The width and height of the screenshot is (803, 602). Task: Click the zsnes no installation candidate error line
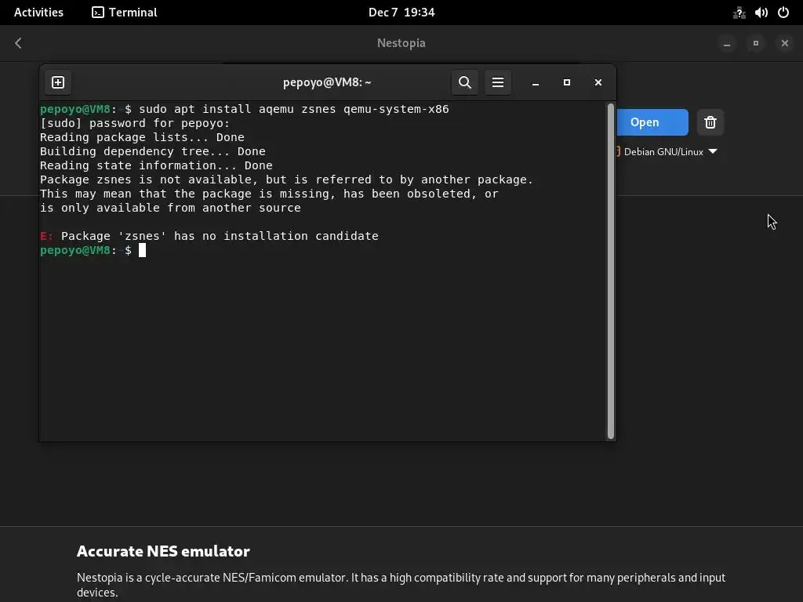click(209, 236)
